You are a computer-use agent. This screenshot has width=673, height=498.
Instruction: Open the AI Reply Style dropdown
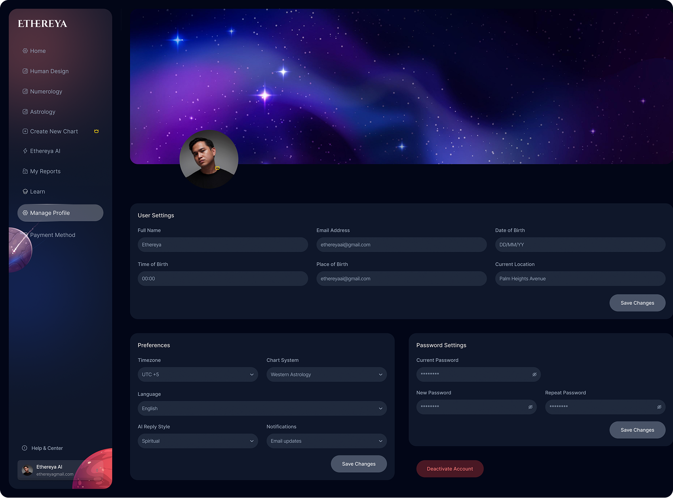(198, 441)
